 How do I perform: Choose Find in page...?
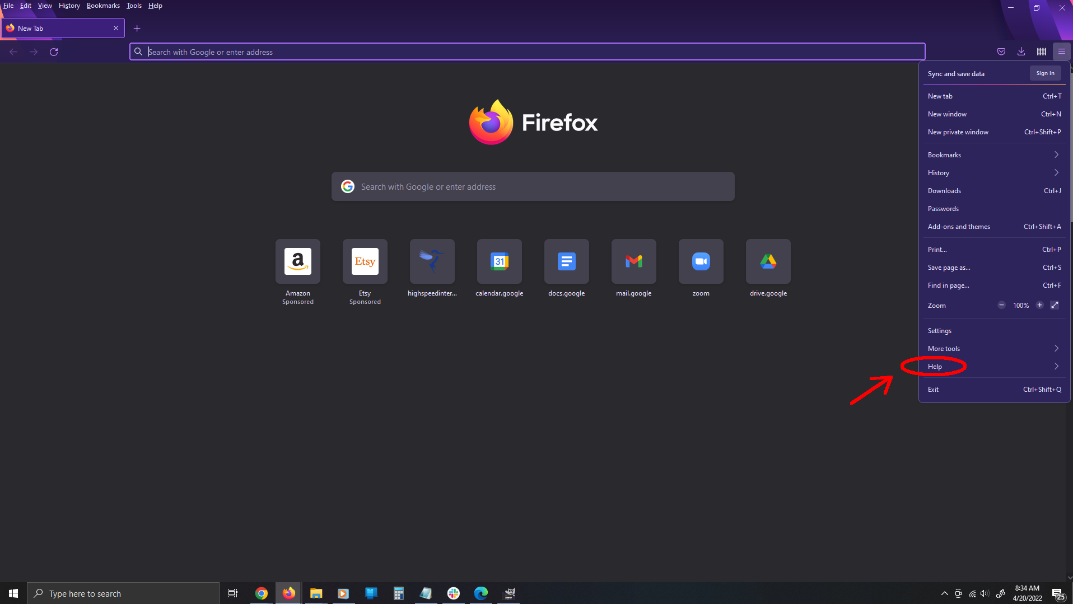[x=994, y=285]
